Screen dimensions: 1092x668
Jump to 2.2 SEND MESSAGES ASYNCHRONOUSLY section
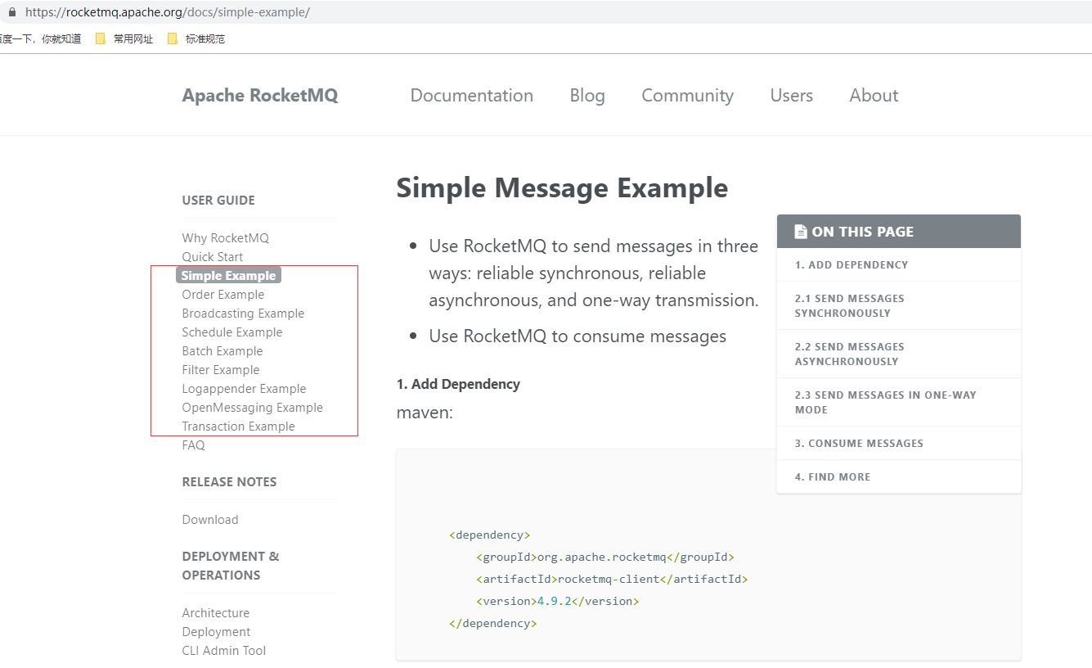[x=899, y=354]
